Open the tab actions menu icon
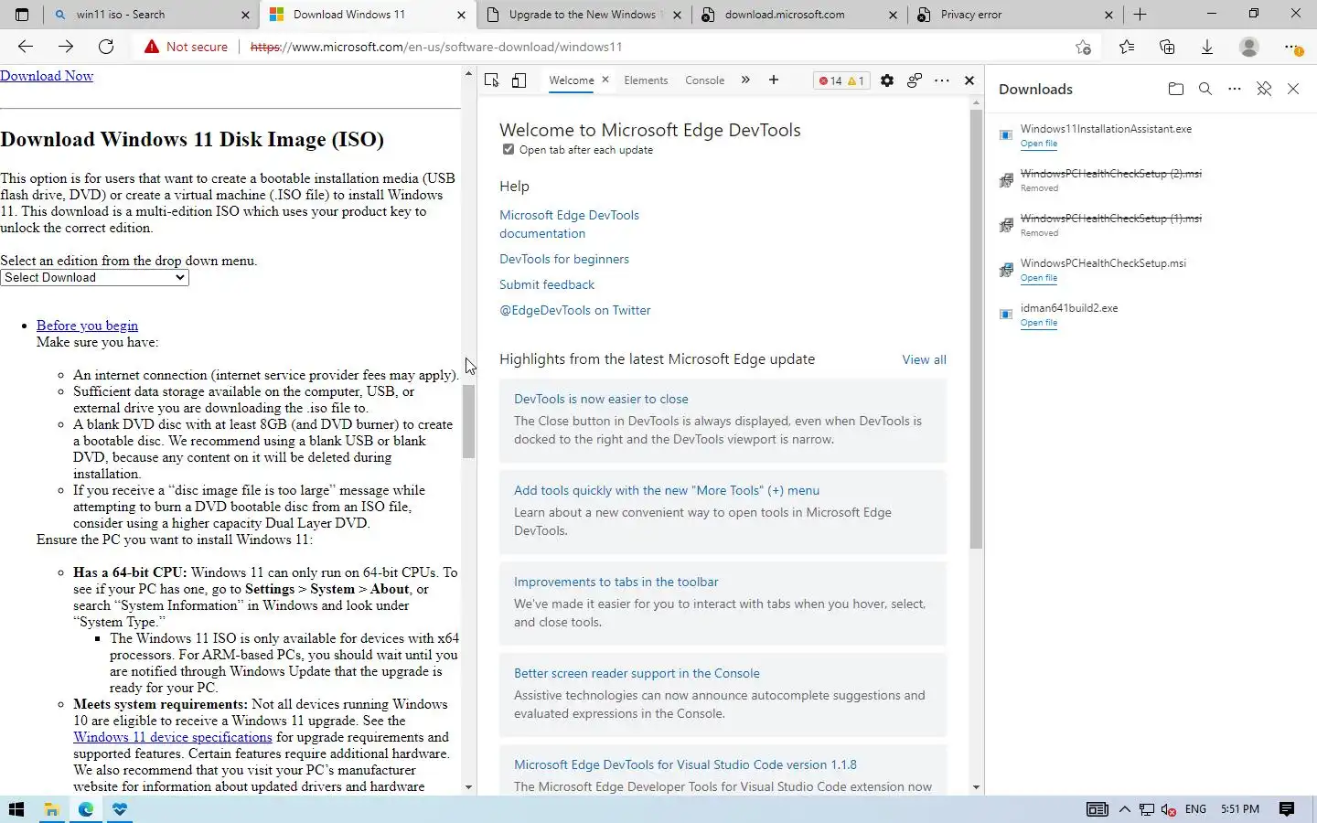 click(22, 15)
